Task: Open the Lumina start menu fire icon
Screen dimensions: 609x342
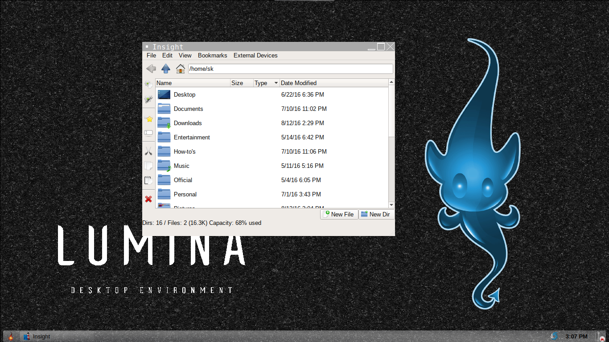Action: pos(11,337)
